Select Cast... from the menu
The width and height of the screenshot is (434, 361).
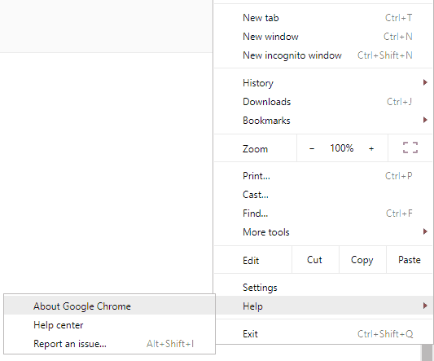(323, 195)
